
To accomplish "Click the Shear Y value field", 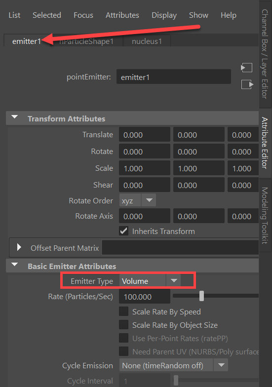I will point(199,185).
